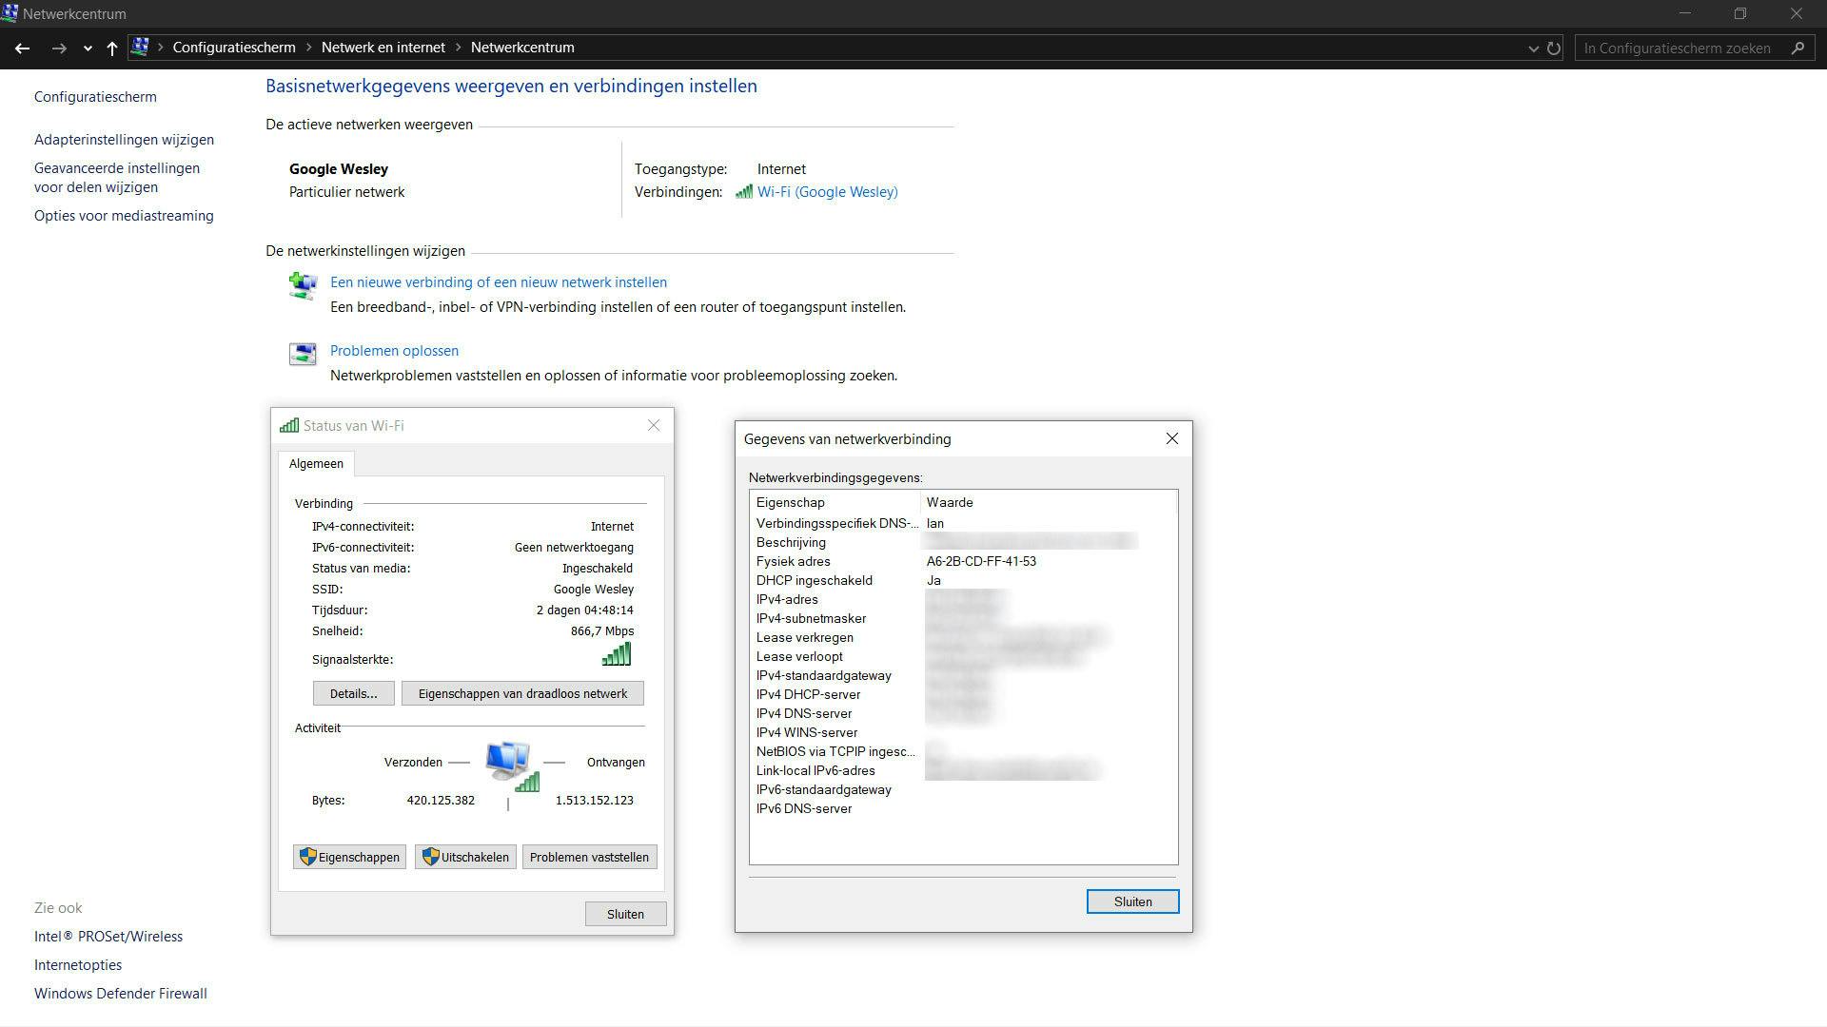Disable the adapter with Uitschakelen
The height and width of the screenshot is (1027, 1827).
point(465,857)
